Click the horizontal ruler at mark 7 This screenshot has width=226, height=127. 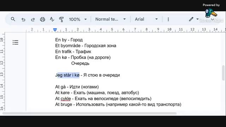(x=135, y=29)
